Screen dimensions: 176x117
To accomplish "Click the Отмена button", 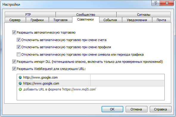I will click(x=136, y=109).
